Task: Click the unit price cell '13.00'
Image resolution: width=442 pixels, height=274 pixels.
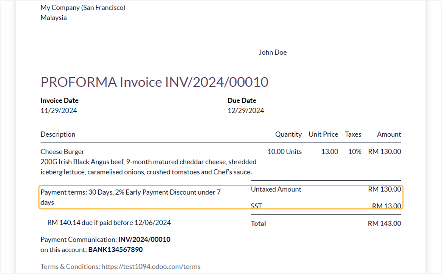Action: coord(330,152)
